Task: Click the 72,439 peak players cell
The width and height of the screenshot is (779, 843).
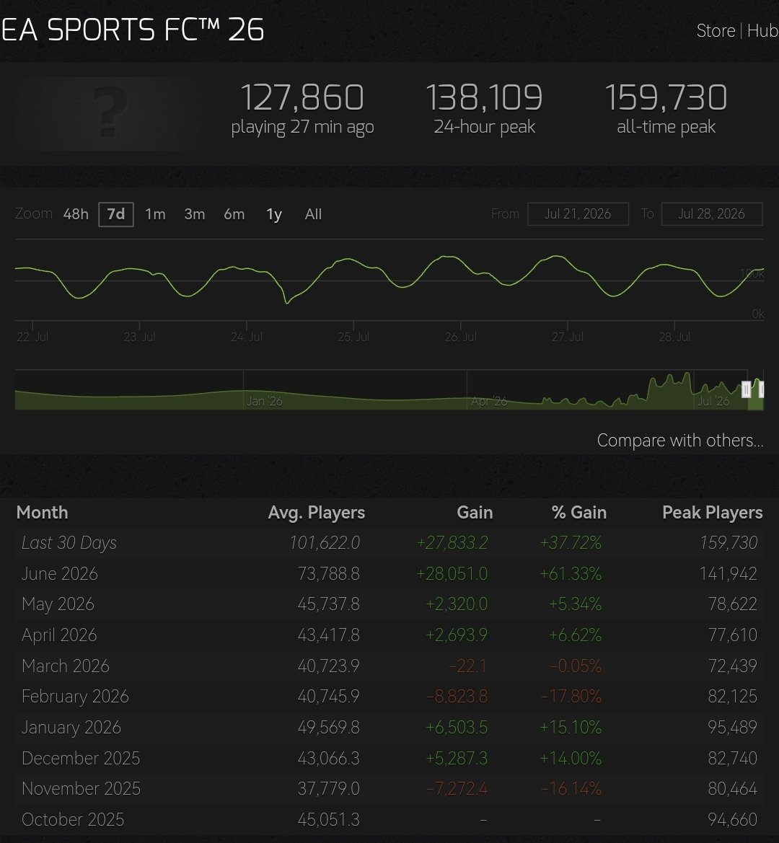Action: (x=733, y=666)
